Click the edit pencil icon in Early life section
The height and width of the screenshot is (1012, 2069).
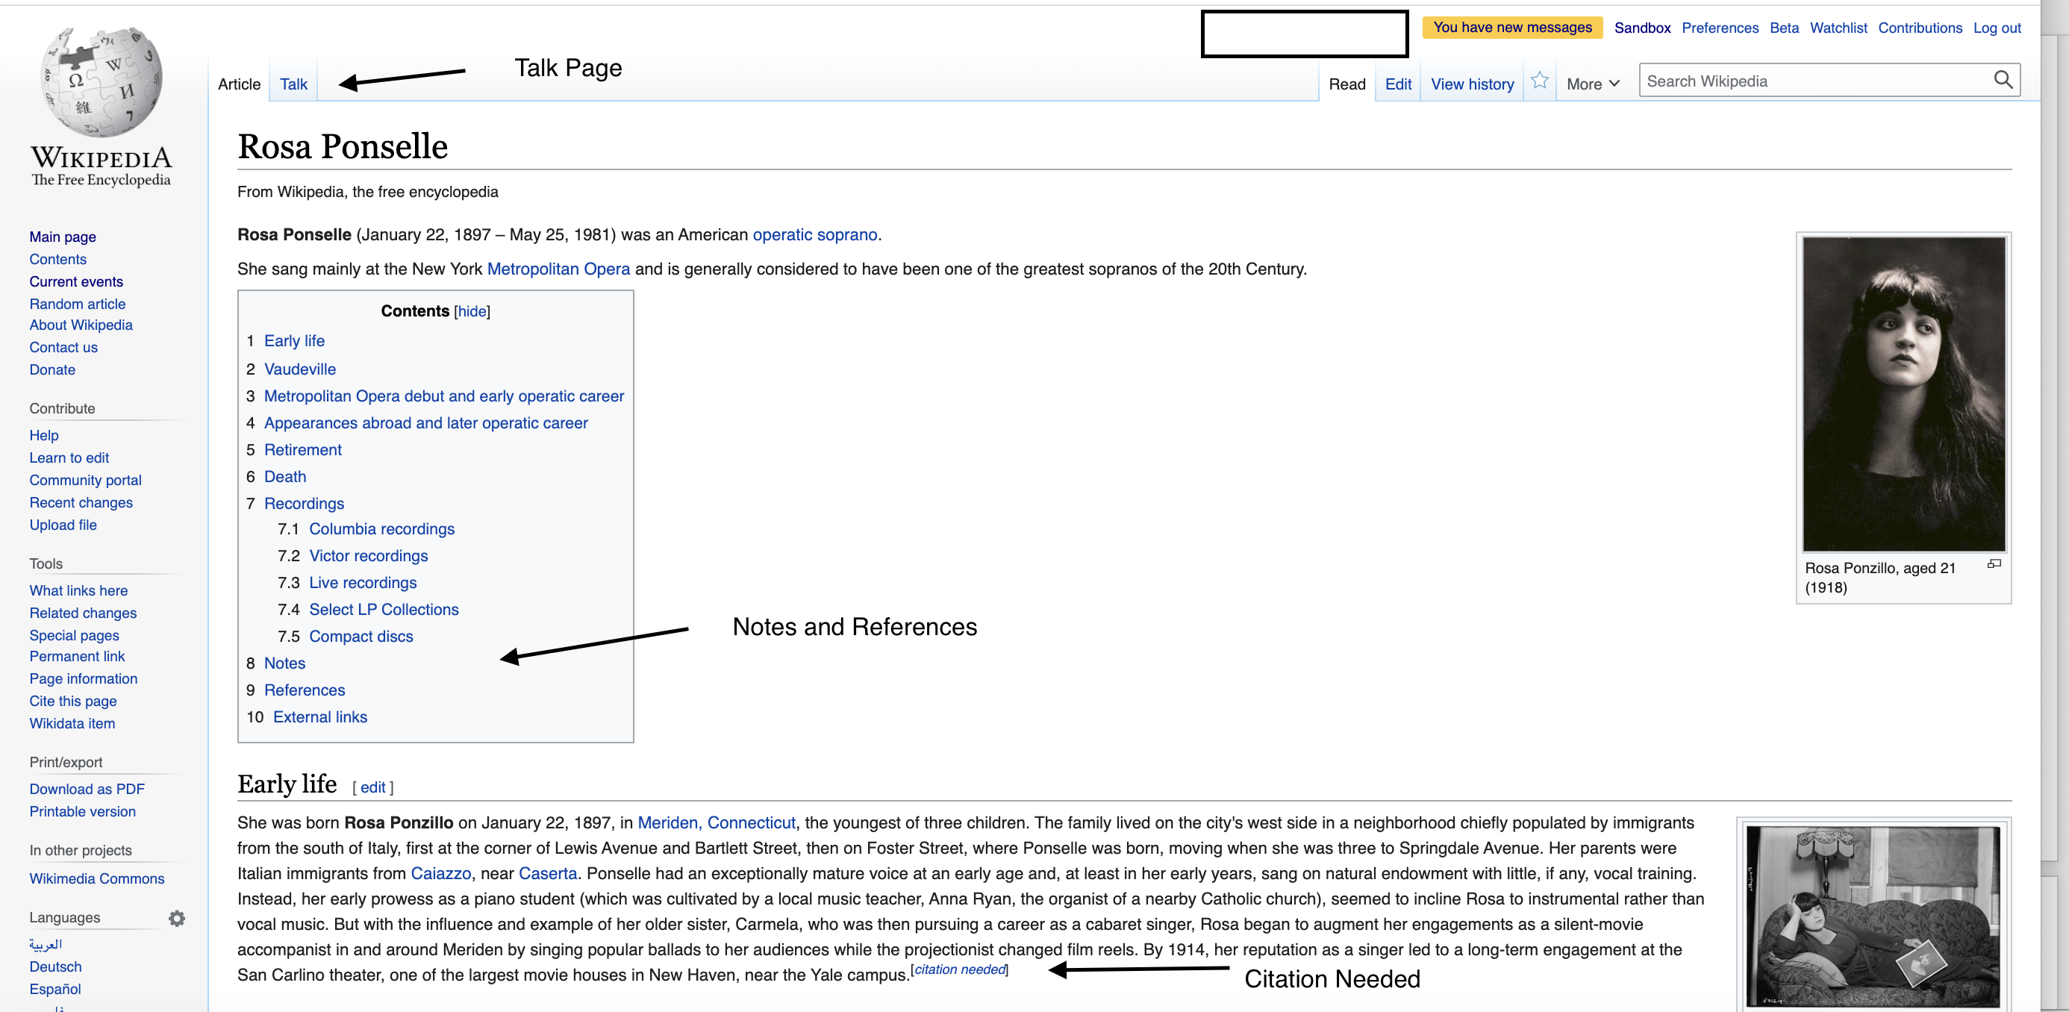click(372, 787)
